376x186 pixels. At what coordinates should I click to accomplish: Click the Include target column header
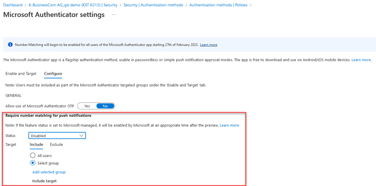44,181
